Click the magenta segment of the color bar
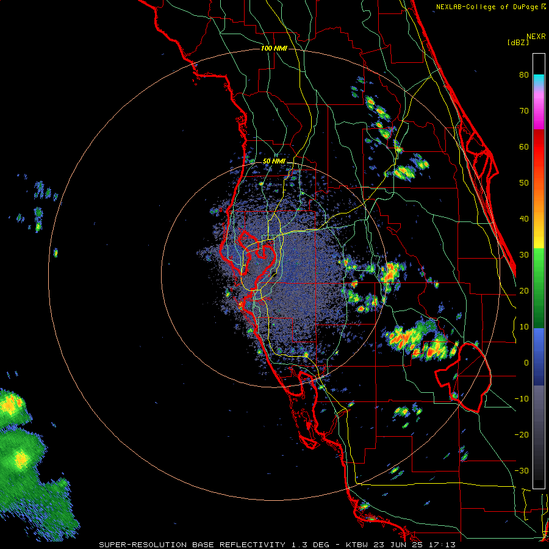This screenshot has height=549, width=549. [539, 110]
